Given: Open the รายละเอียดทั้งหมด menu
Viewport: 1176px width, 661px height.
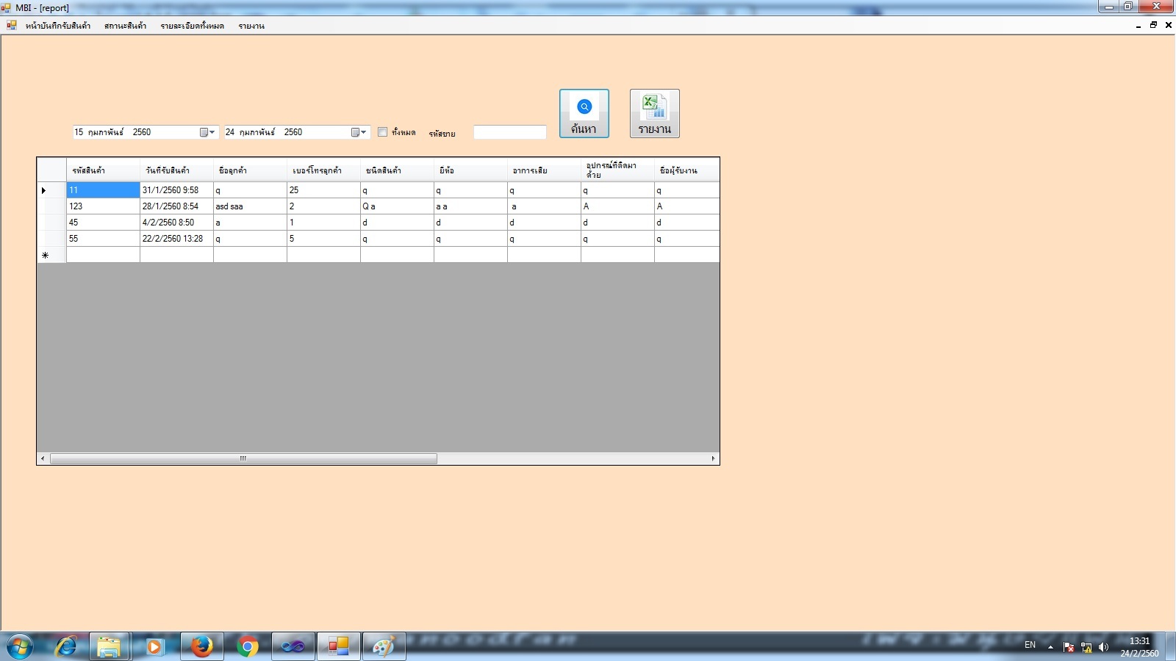Looking at the screenshot, I should click(192, 26).
